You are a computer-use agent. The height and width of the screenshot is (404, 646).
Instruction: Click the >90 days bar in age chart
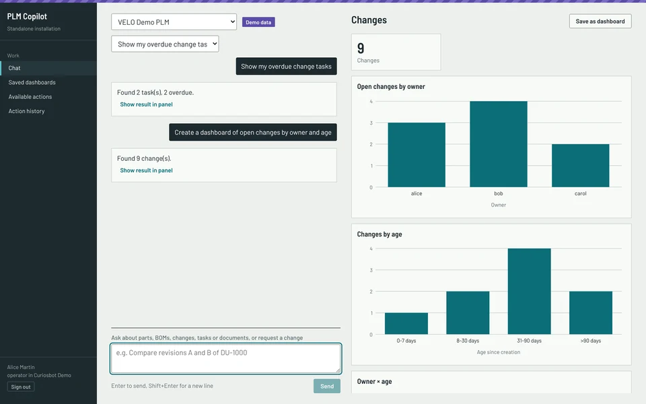591,313
